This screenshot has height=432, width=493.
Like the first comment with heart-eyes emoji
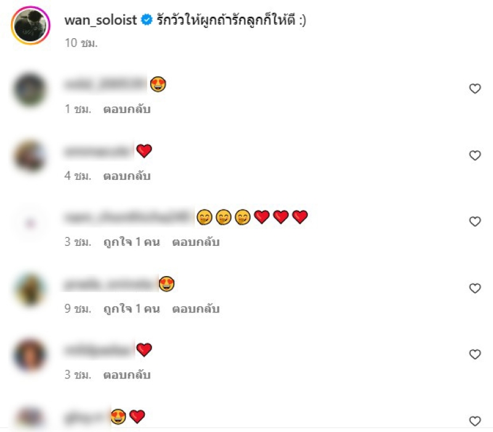pos(475,89)
